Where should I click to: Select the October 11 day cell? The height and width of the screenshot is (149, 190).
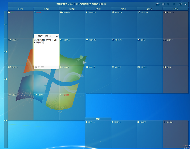(x=98, y=24)
